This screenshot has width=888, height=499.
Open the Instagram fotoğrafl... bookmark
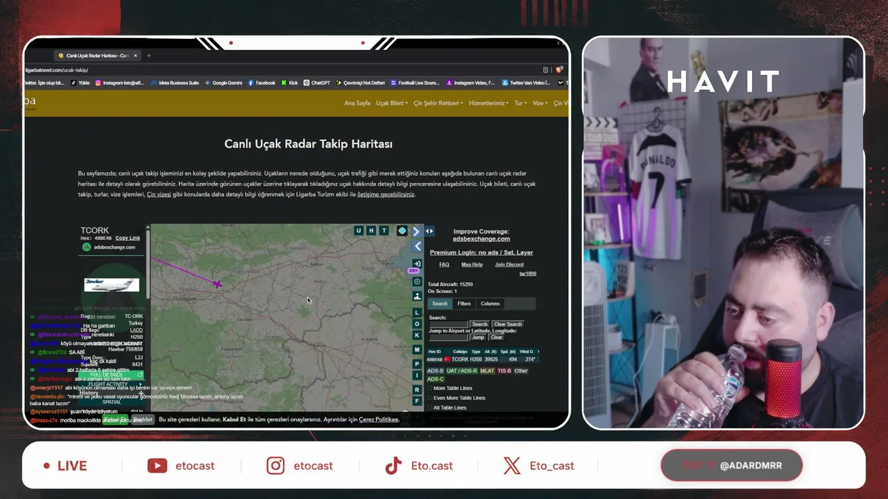pos(119,83)
